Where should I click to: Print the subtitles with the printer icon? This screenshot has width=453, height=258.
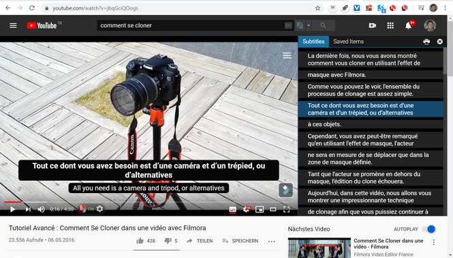click(x=426, y=42)
